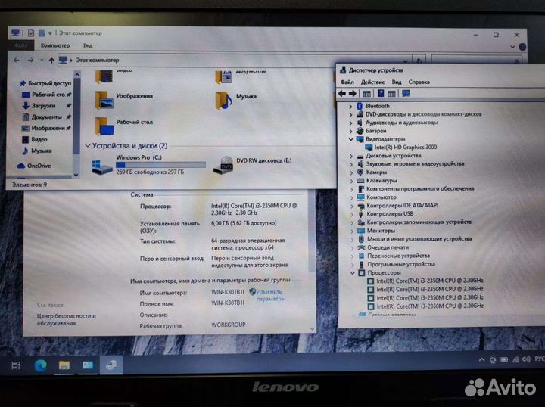
Task: Select Windows Pro (C:) drive icon
Action: coord(102,167)
